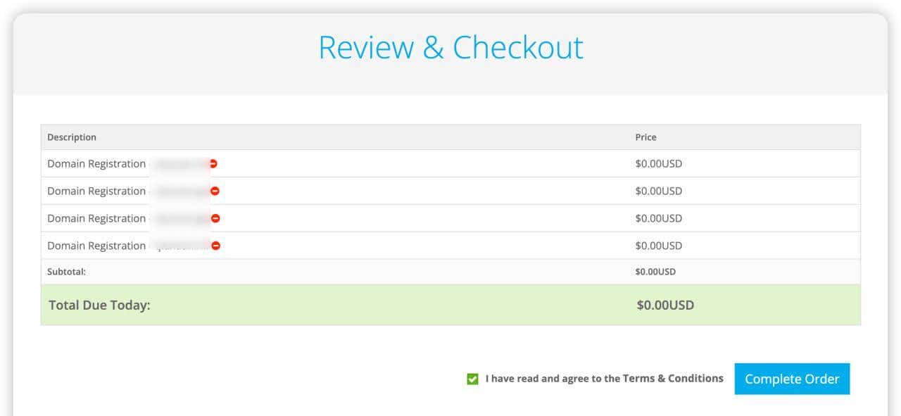Viewport: 901px width, 416px height.
Task: Remove the first Domain Registration item
Action: click(213, 163)
